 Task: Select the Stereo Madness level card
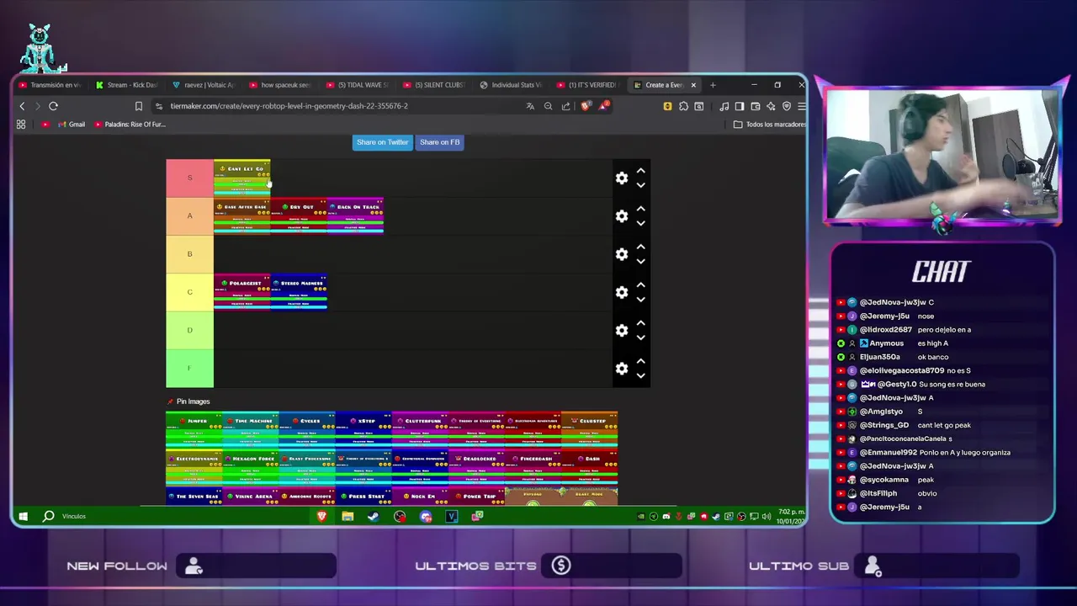[x=299, y=292]
